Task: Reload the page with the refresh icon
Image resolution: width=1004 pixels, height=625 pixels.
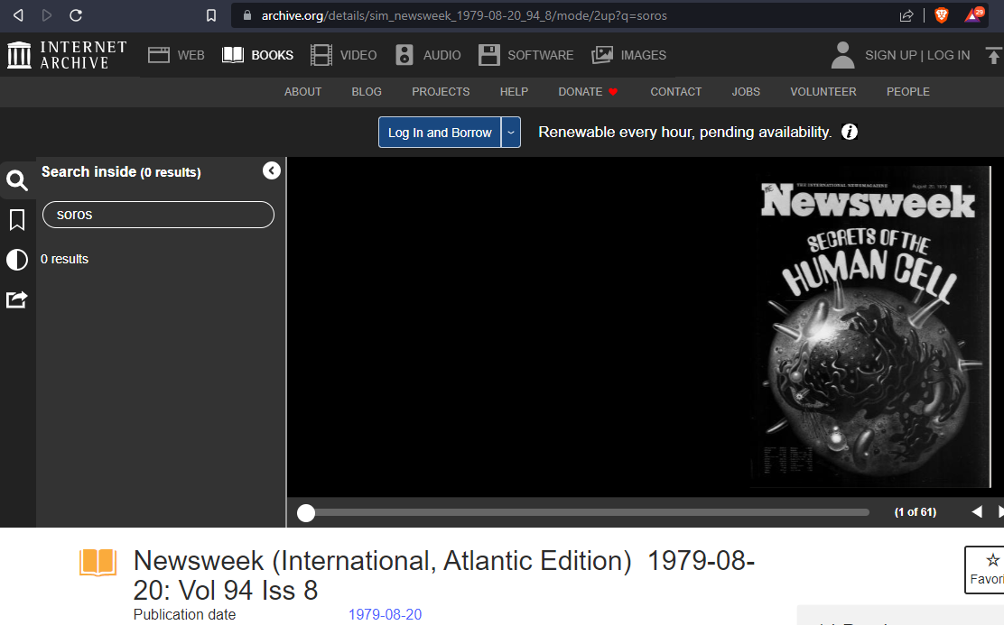Action: click(x=76, y=15)
